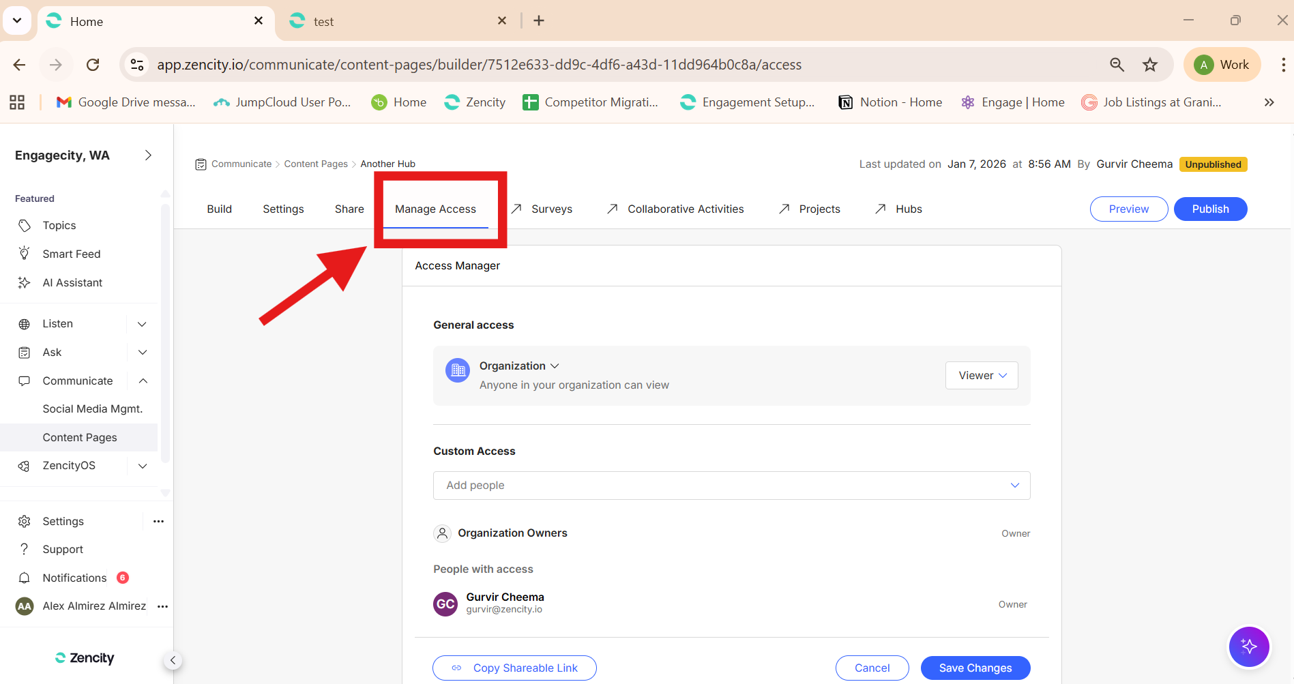The image size is (1294, 684).
Task: Collapse the Communicate section
Action: click(x=143, y=381)
